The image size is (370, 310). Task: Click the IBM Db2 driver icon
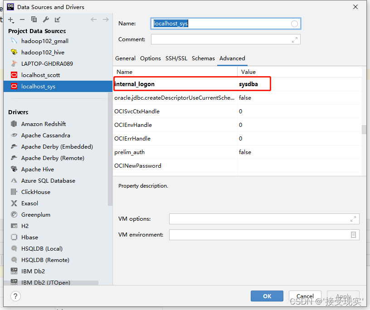(x=14, y=271)
